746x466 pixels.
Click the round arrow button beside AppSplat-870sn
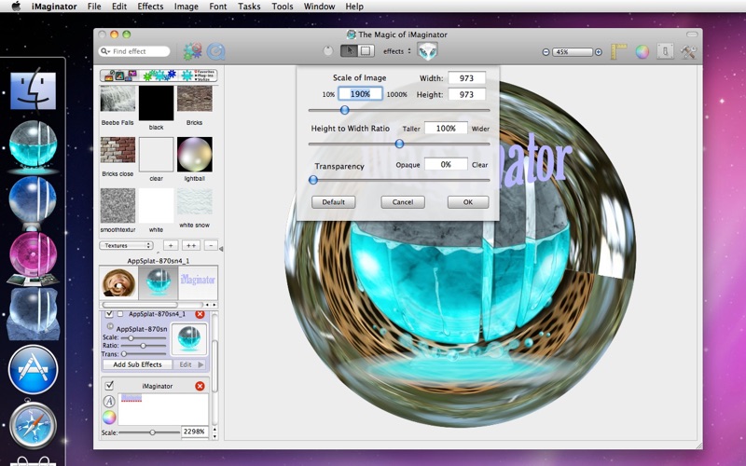point(110,327)
